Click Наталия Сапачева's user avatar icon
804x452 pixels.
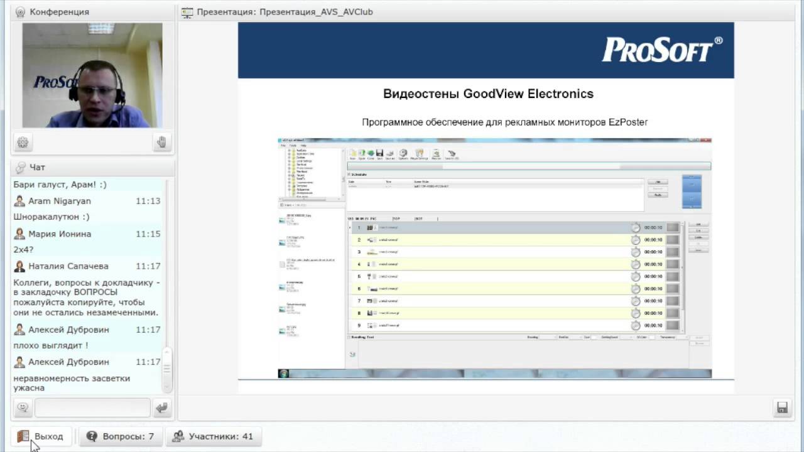[19, 266]
